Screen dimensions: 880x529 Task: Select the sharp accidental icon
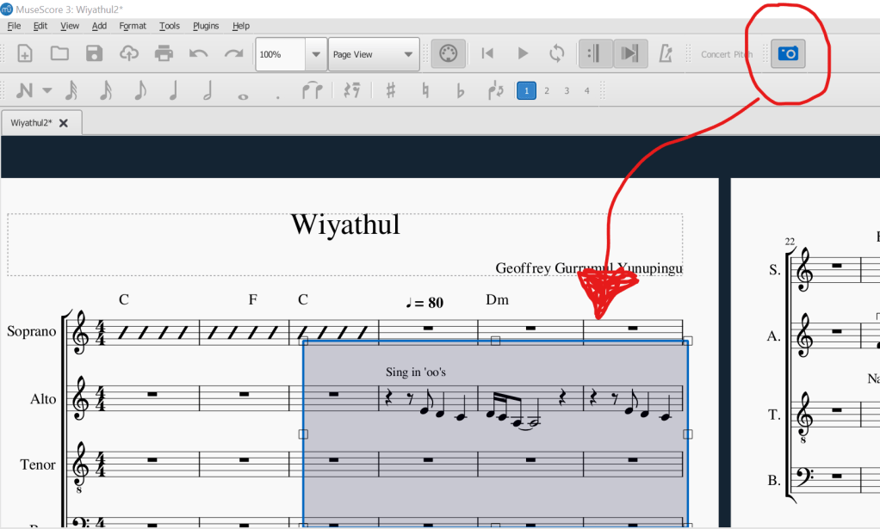[x=391, y=90]
